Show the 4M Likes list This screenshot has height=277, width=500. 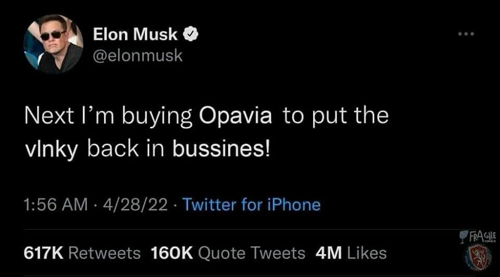[x=352, y=253]
